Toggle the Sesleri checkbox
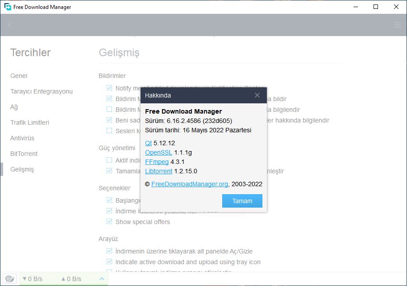Viewport: 407px width, 286px height. [109, 131]
